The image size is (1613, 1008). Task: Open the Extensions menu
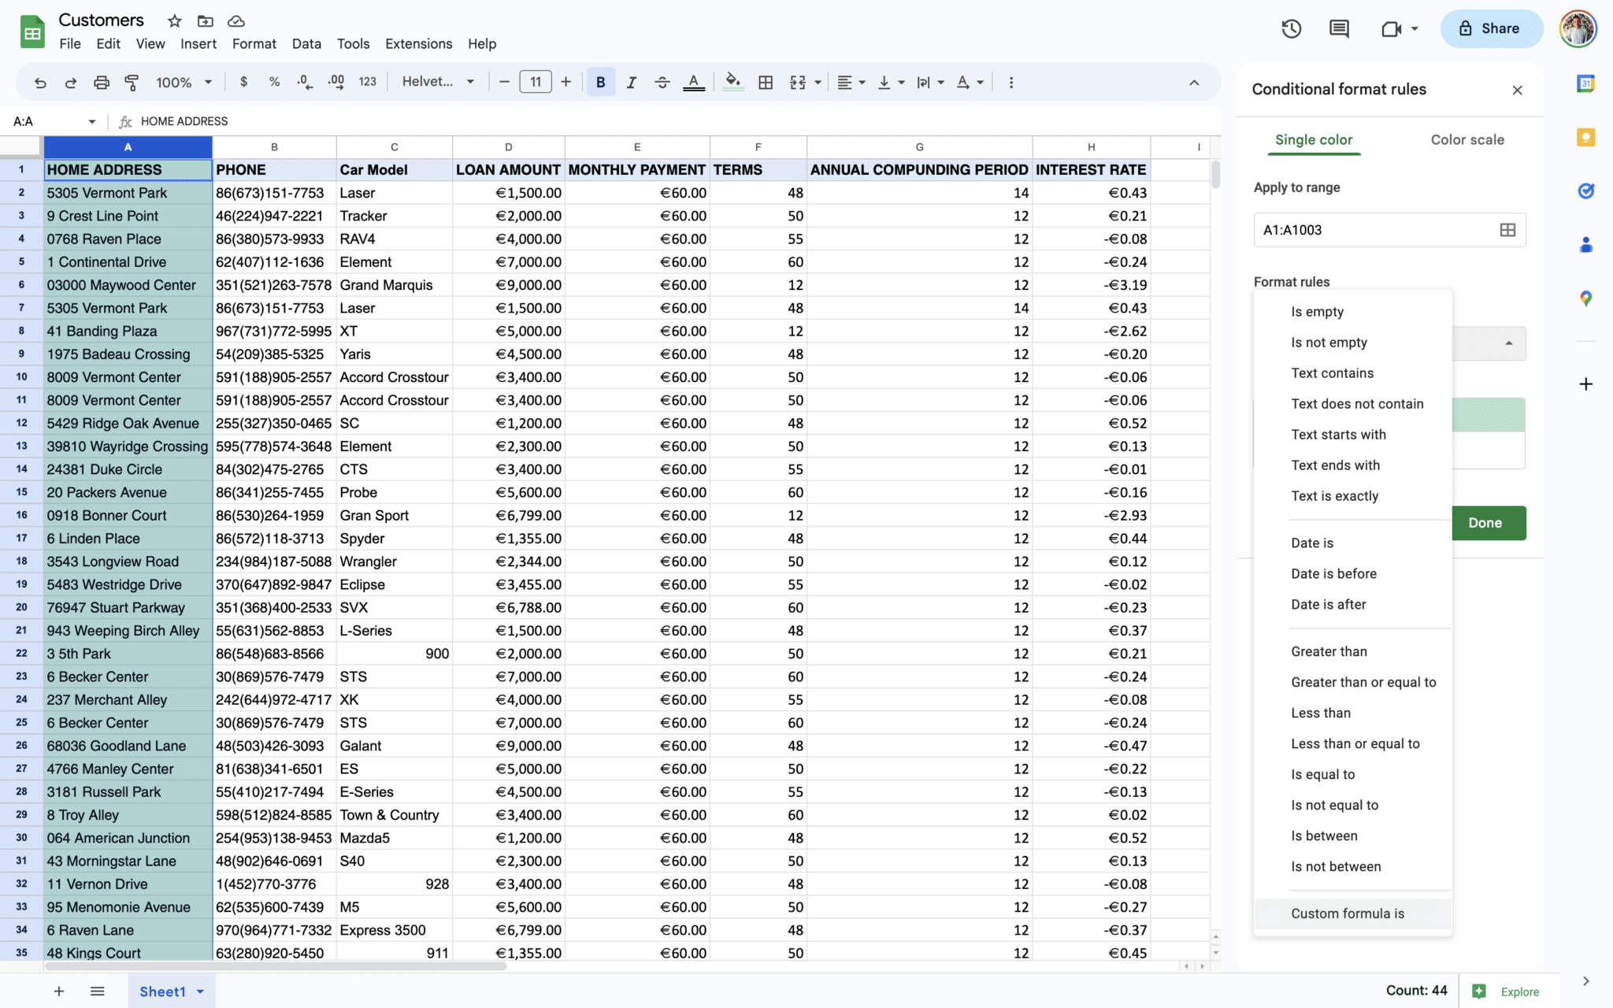pyautogui.click(x=418, y=44)
